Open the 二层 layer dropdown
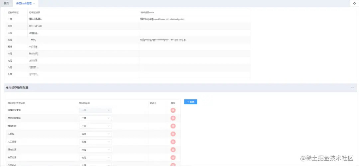Screen dimensions: 359x167 (95, 118)
